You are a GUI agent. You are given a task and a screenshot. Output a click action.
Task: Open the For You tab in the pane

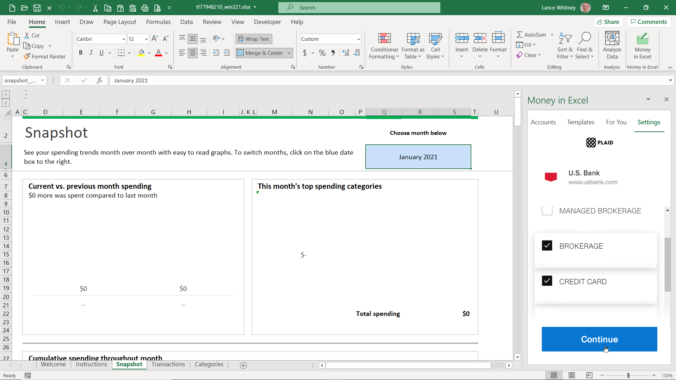point(616,122)
